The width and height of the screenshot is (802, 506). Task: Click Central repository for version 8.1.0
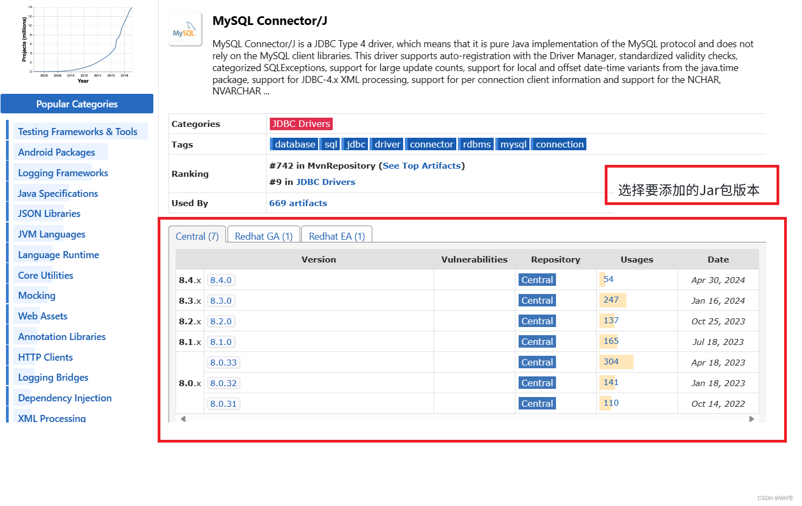point(537,342)
